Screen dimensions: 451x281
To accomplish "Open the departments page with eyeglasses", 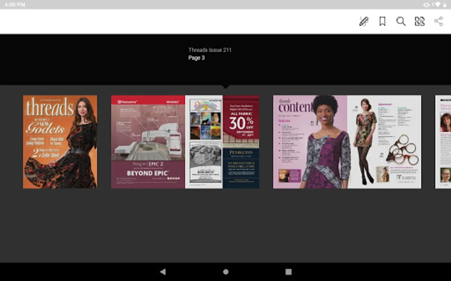I will pyautogui.click(x=384, y=142).
